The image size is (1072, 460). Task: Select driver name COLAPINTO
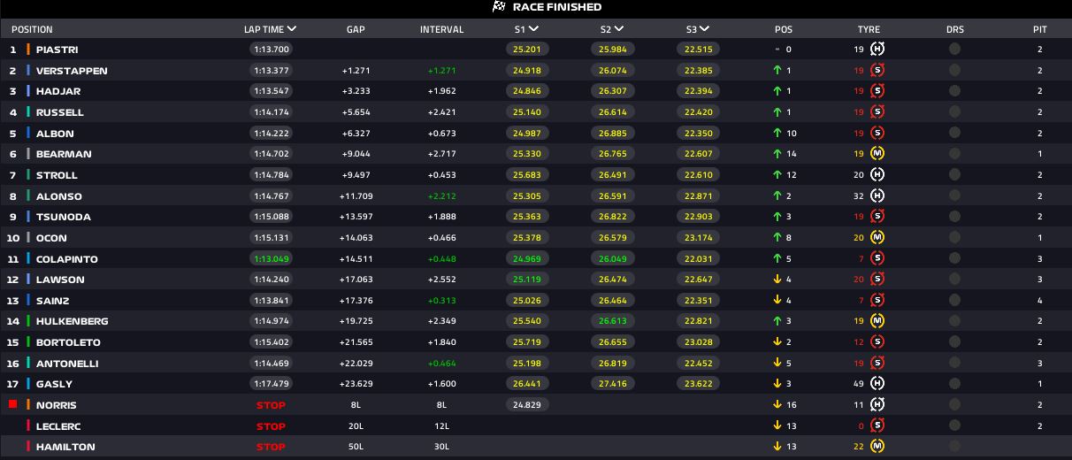coord(67,259)
